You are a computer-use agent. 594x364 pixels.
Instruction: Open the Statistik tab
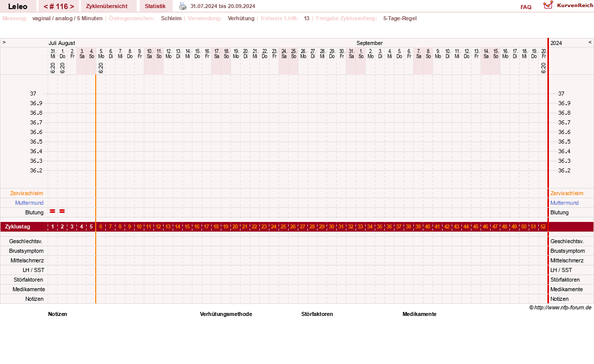coord(155,6)
